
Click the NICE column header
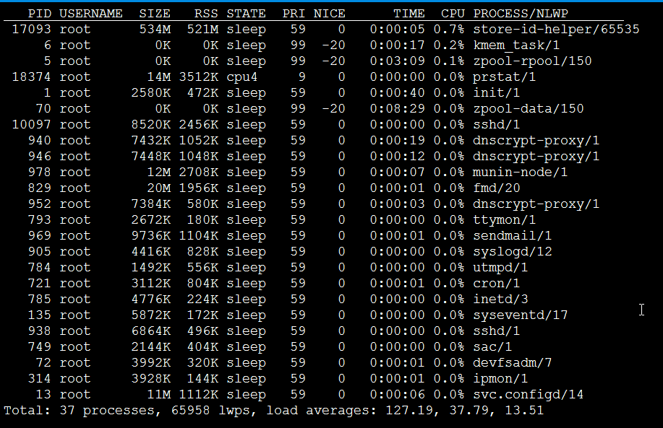click(x=330, y=14)
